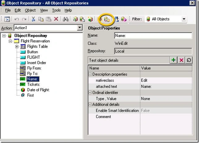199x143 pixels.
Task: Click green plus to add description property
Action: tap(173, 60)
